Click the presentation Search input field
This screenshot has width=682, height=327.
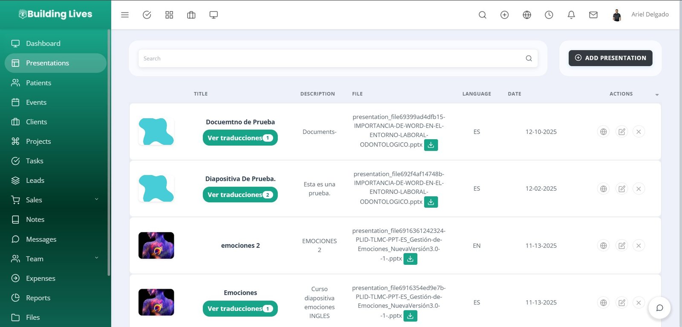pos(332,58)
